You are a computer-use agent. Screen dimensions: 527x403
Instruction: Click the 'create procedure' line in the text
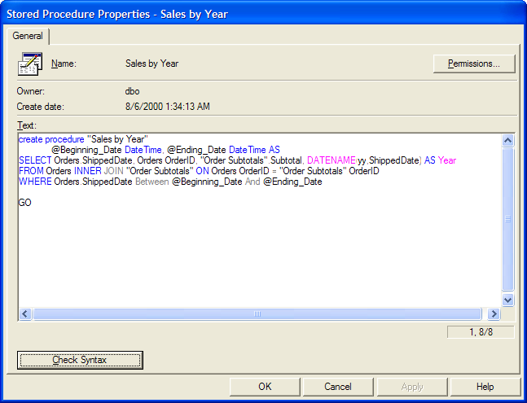(81, 139)
